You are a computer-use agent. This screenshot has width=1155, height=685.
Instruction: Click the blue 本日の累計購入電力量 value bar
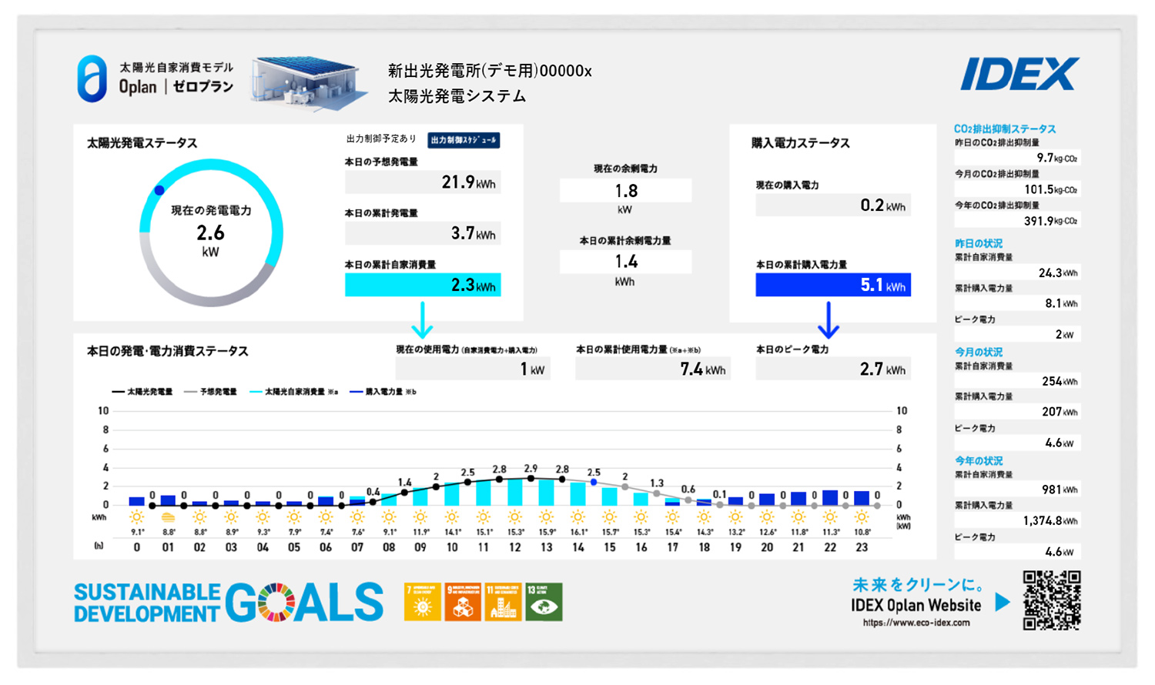pos(832,285)
